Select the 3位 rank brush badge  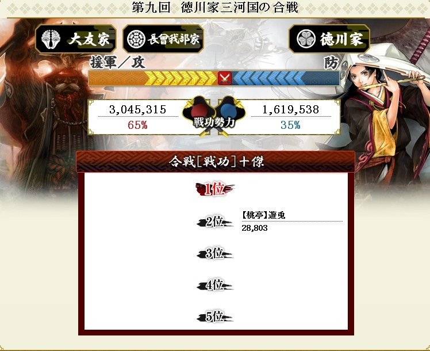[215, 253]
